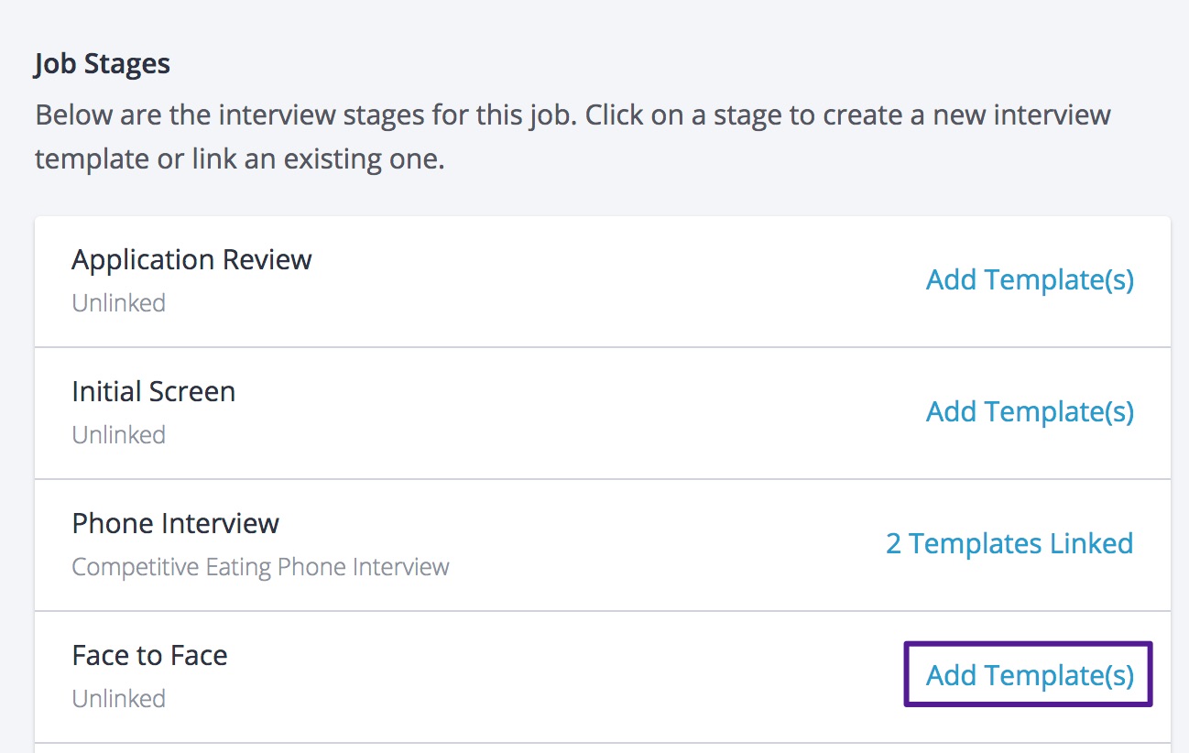Select the blank middle of Phone Interview row
This screenshot has height=753, width=1189.
pos(641,545)
